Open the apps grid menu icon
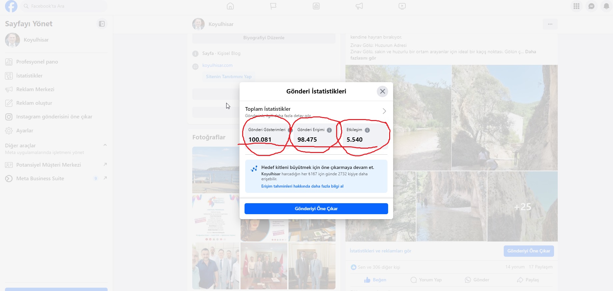Viewport: 613px width, 291px height. click(x=576, y=6)
